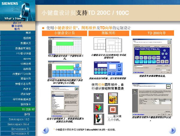The height and width of the screenshot is (136, 180).
Task: Open the 菜谱向导 menu item
Action: (x=18, y=79)
